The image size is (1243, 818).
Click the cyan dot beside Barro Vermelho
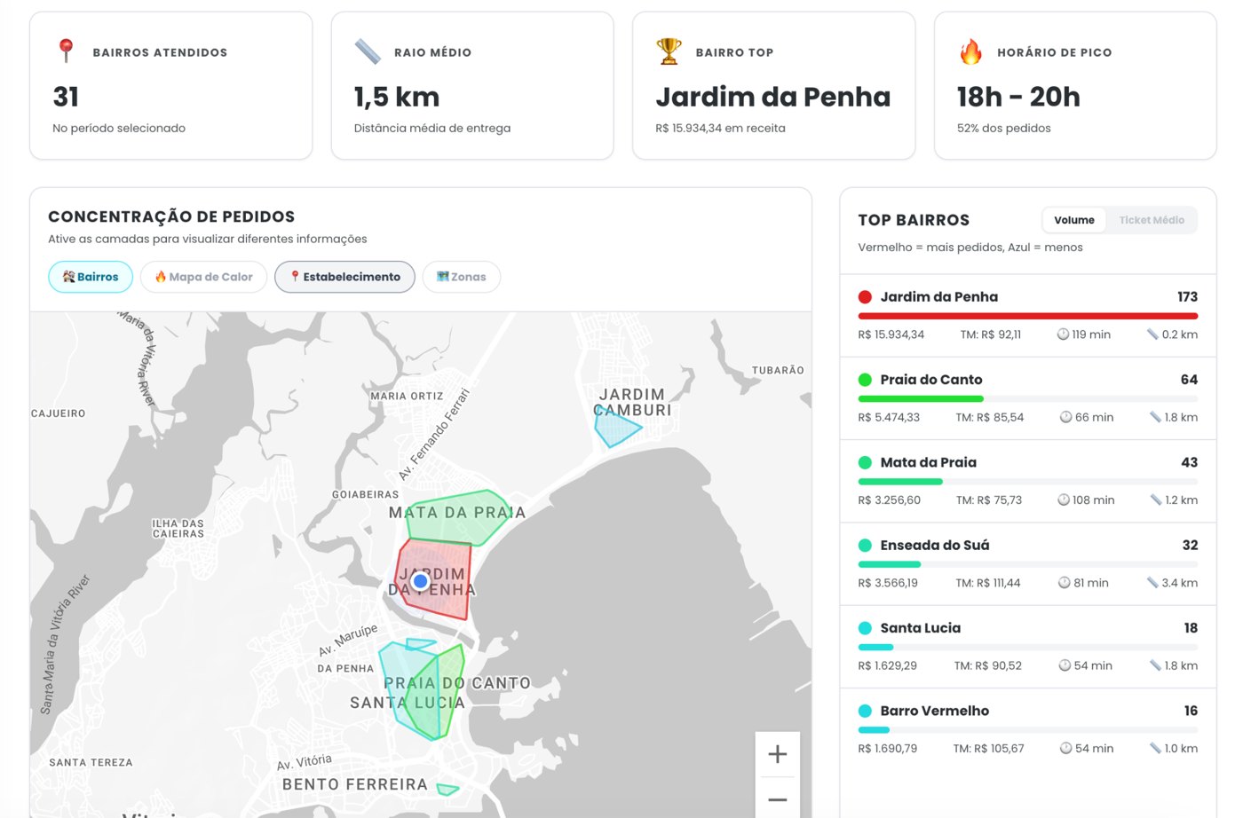coord(865,711)
